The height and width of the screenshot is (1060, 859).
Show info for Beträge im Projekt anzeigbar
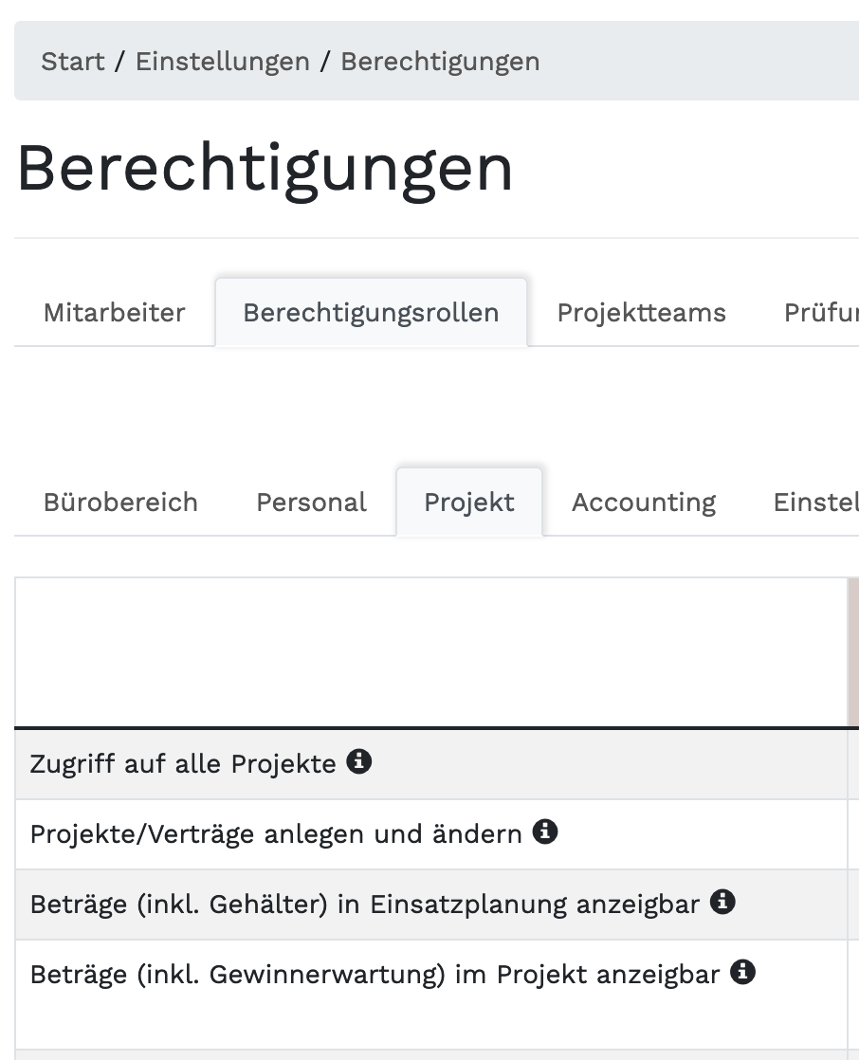click(743, 972)
